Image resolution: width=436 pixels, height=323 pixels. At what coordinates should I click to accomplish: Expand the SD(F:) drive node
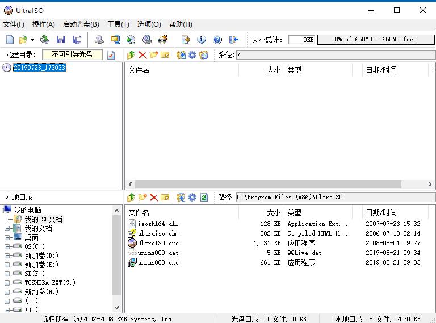[7, 274]
